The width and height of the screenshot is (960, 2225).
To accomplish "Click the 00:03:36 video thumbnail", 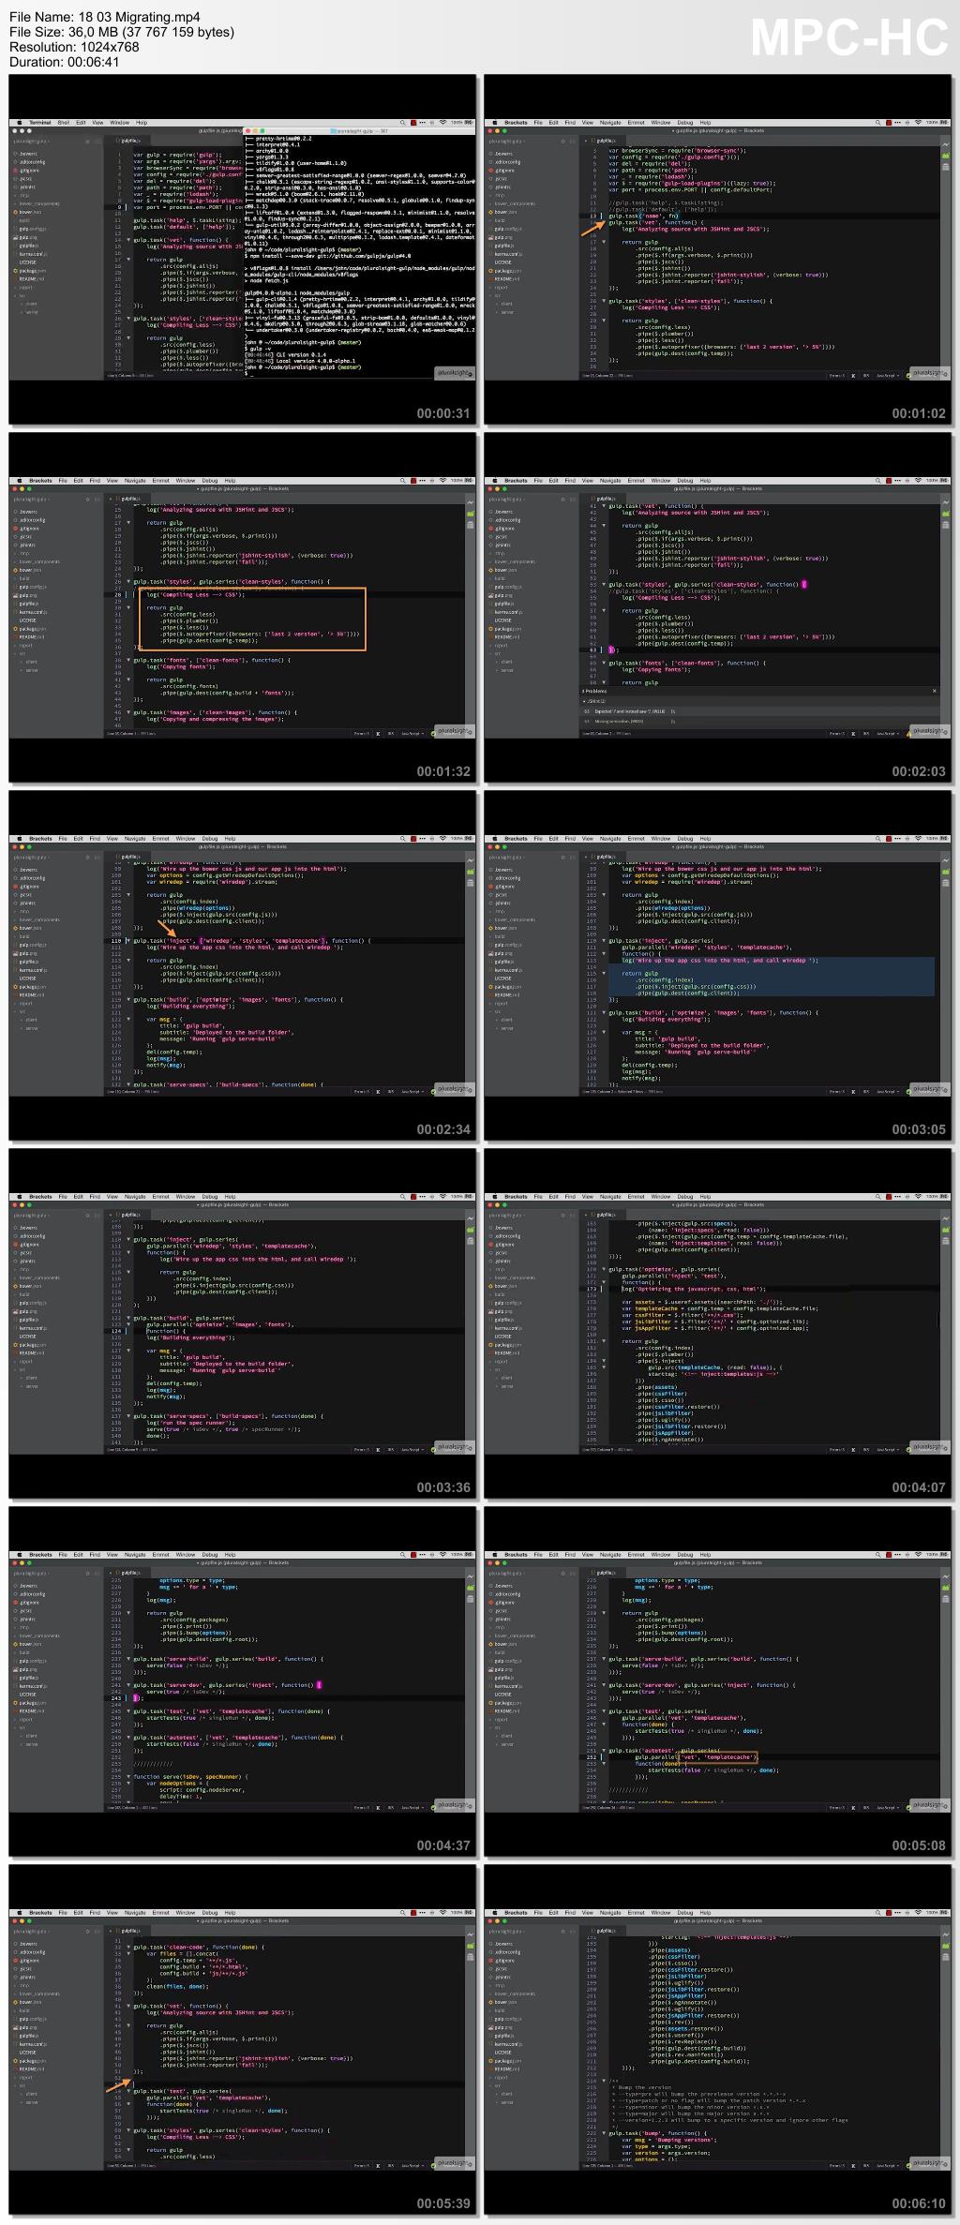I will (x=242, y=1324).
